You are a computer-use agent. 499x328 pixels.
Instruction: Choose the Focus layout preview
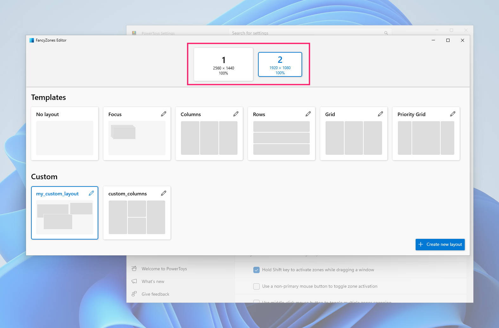click(x=137, y=138)
